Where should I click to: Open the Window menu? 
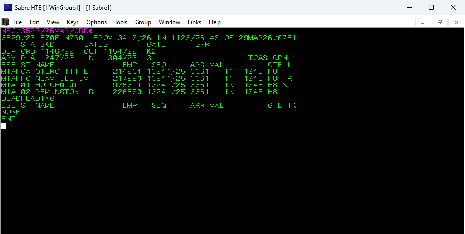[x=170, y=22]
